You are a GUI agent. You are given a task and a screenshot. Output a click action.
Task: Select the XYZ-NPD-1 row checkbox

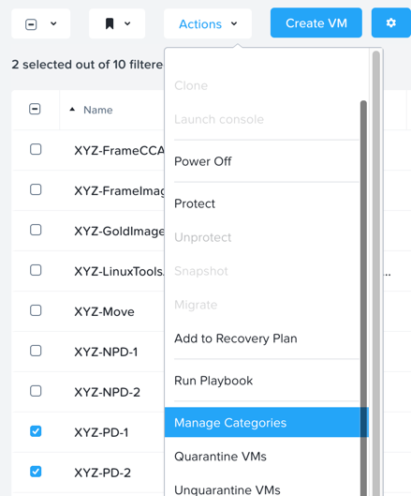pos(36,351)
